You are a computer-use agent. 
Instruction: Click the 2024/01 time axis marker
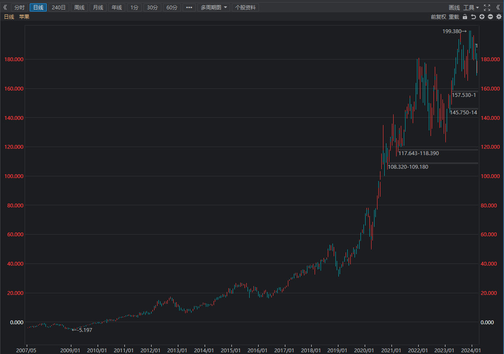(x=470, y=351)
